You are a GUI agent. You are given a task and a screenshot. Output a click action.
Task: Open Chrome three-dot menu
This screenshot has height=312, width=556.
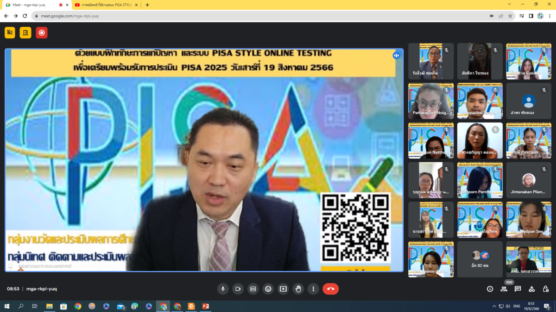550,16
